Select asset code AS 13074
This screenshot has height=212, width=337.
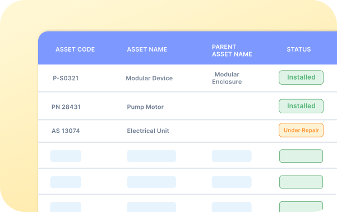(x=66, y=131)
